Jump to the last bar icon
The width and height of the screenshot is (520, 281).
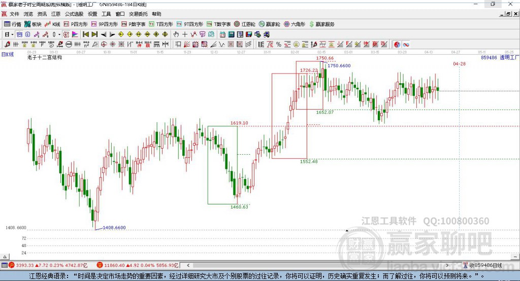tap(94, 34)
